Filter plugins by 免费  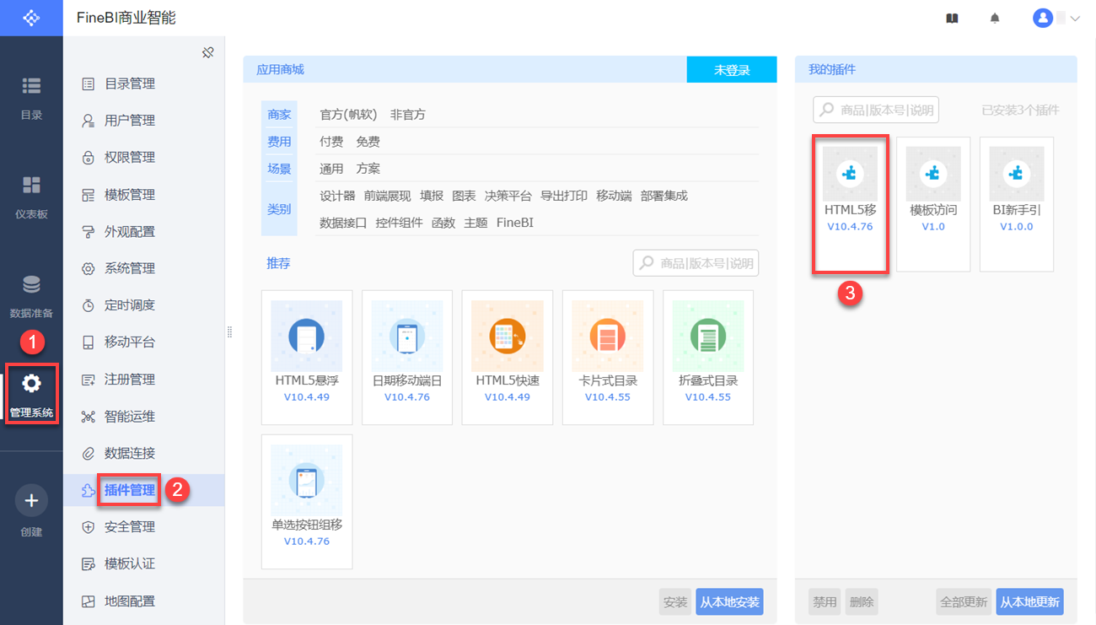(x=368, y=142)
